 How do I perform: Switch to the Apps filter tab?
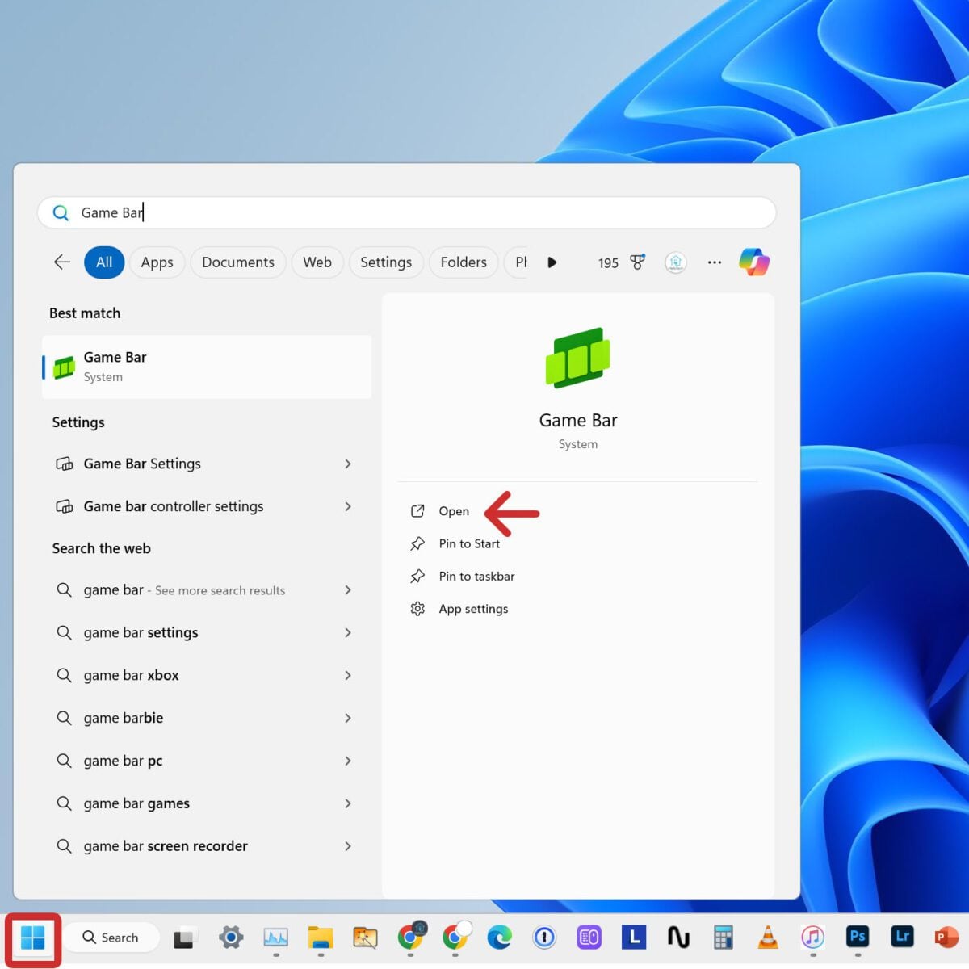157,262
